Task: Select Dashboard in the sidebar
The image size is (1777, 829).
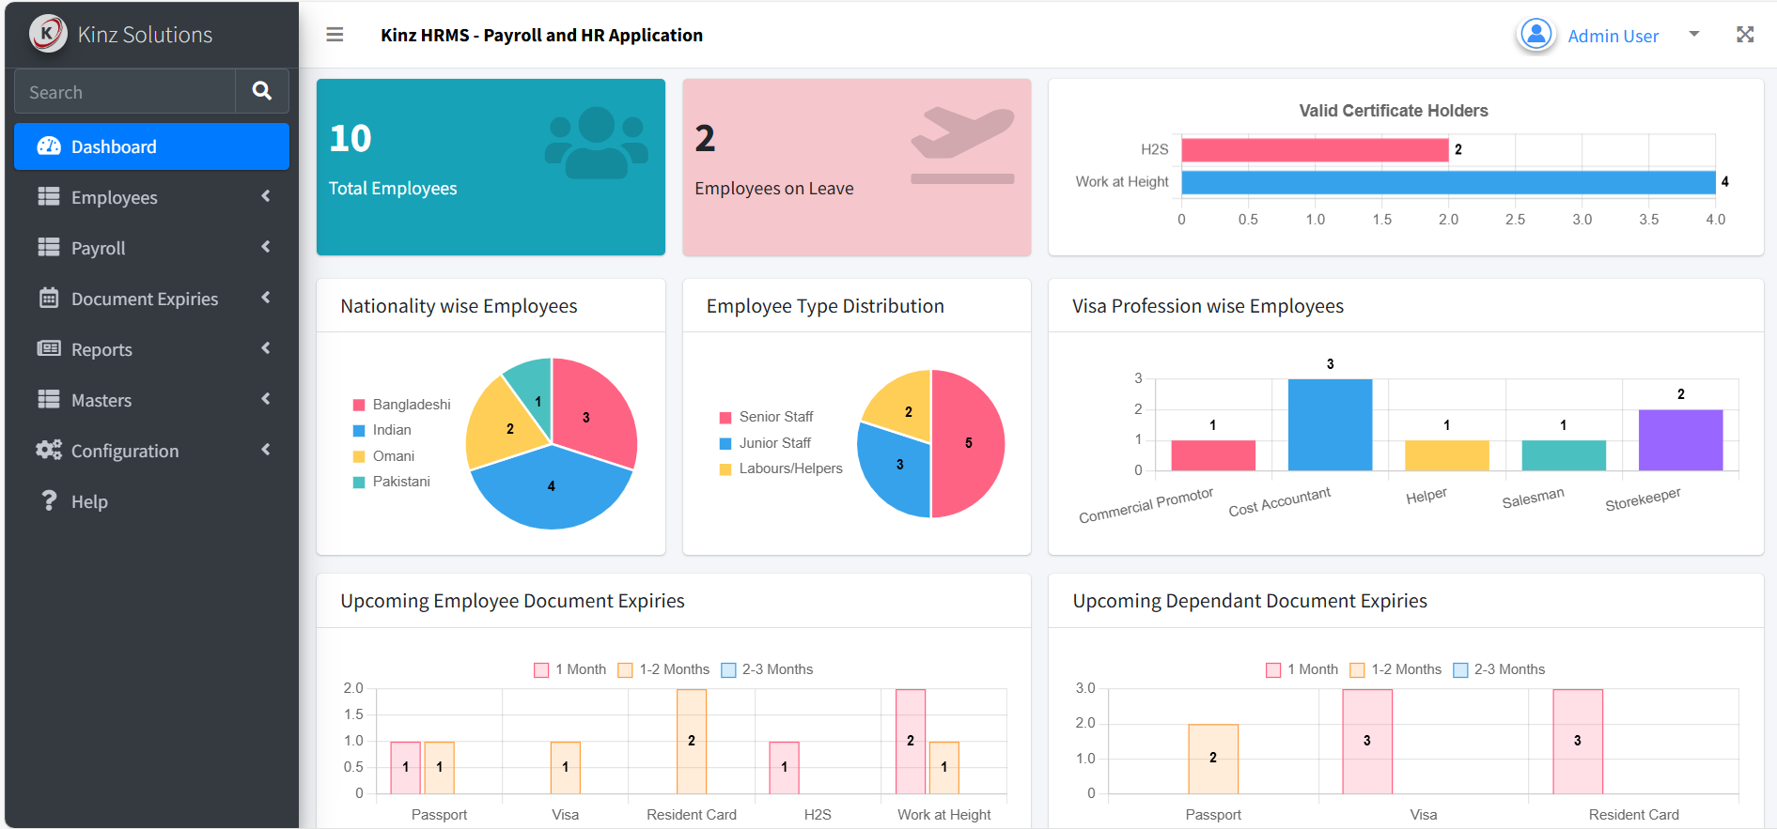Action: pos(151,146)
